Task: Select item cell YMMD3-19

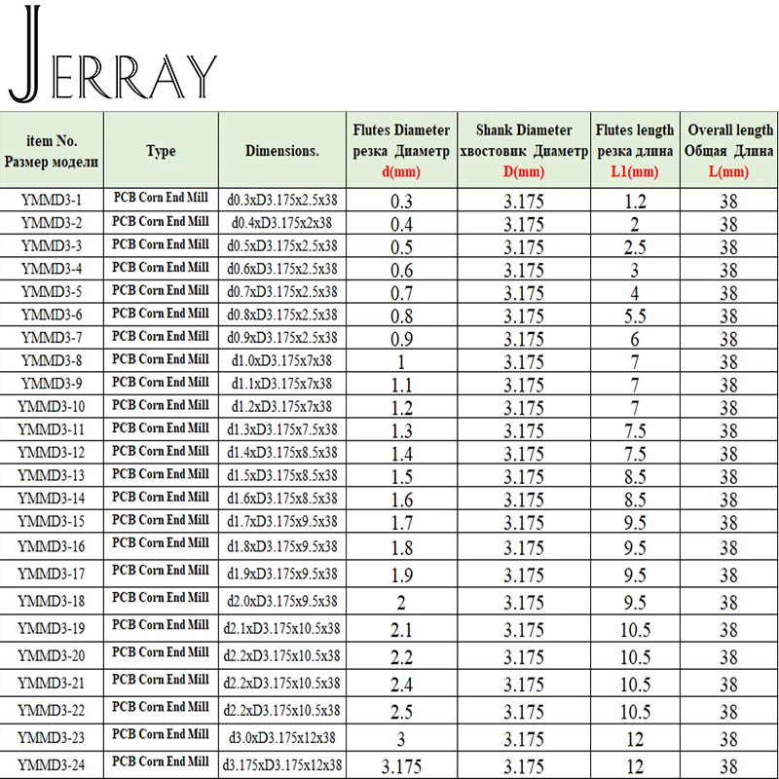Action: pyautogui.click(x=52, y=628)
